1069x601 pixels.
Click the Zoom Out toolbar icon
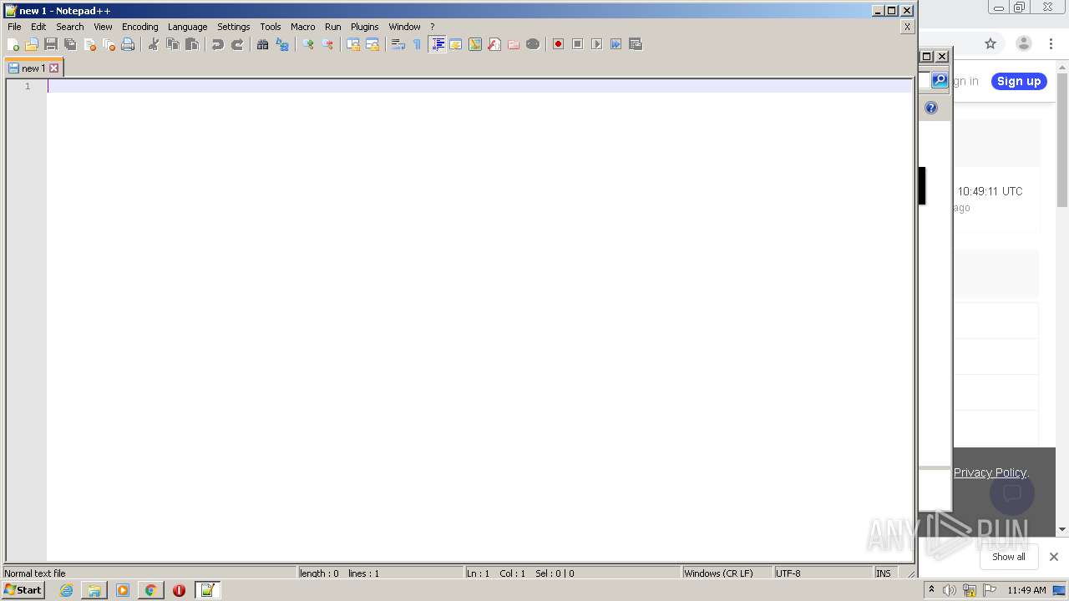(x=327, y=44)
